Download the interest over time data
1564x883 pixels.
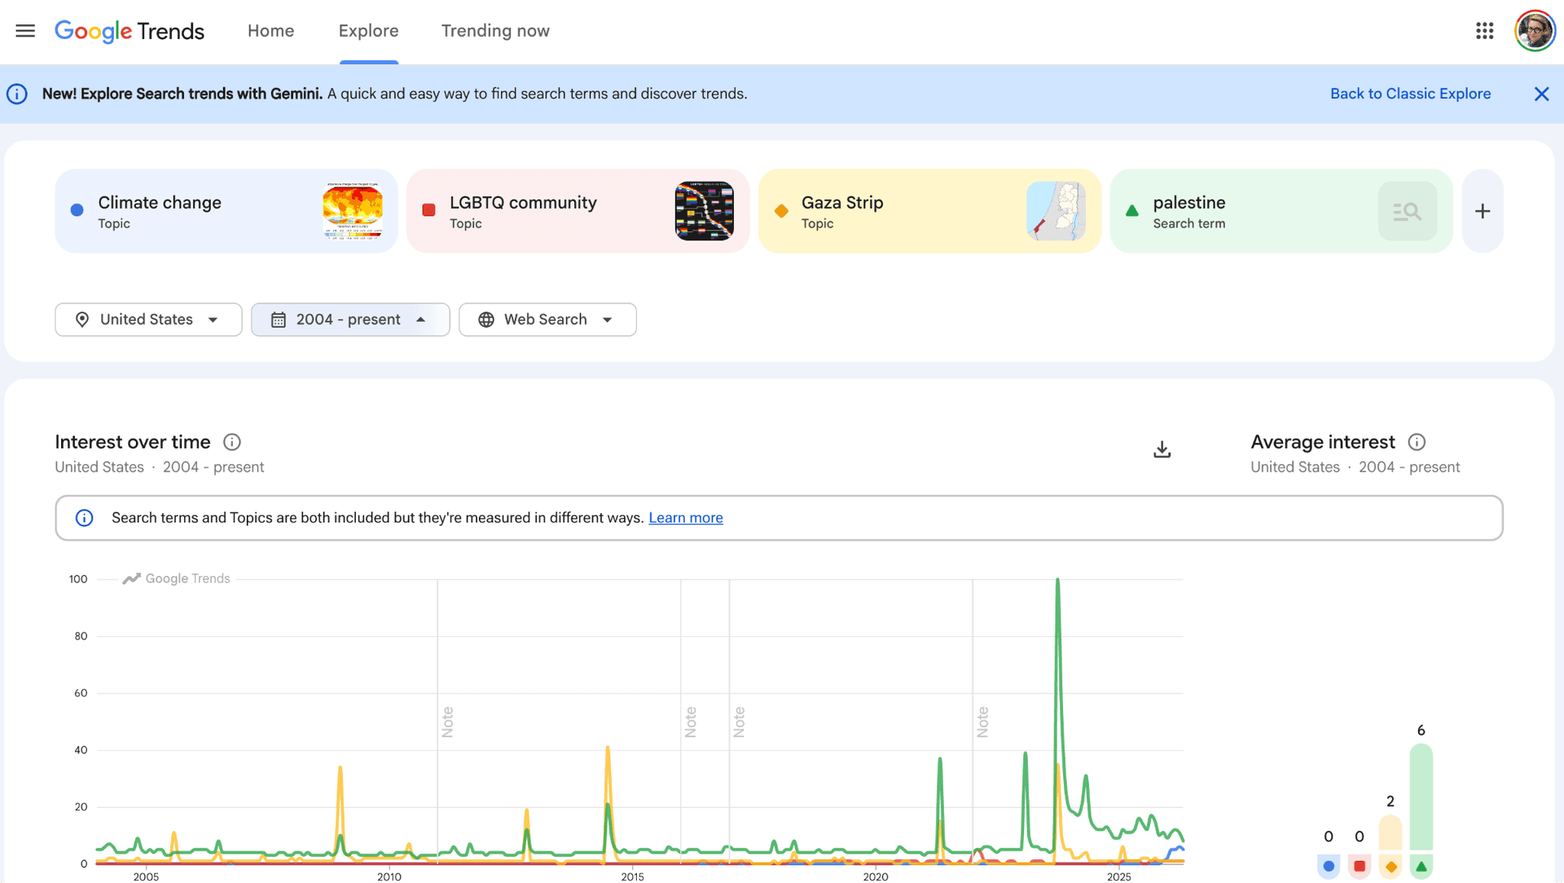click(x=1162, y=450)
